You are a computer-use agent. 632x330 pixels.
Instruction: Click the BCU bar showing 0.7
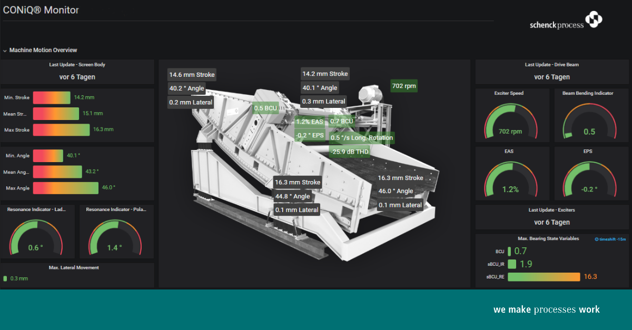click(x=509, y=252)
